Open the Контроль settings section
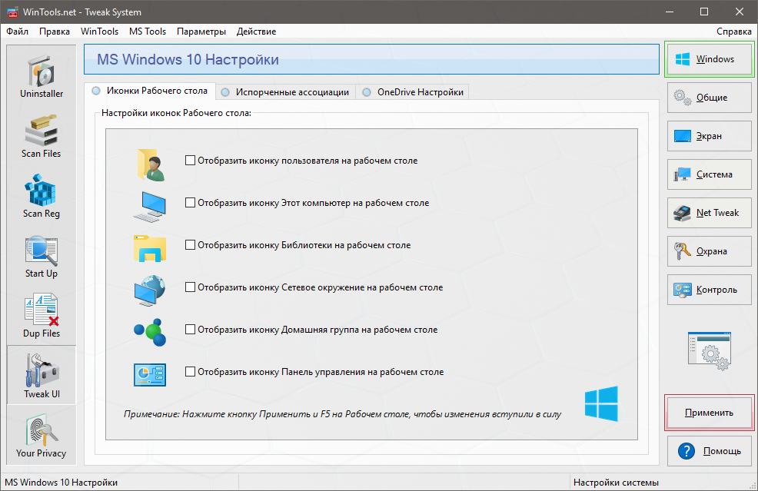 709,290
